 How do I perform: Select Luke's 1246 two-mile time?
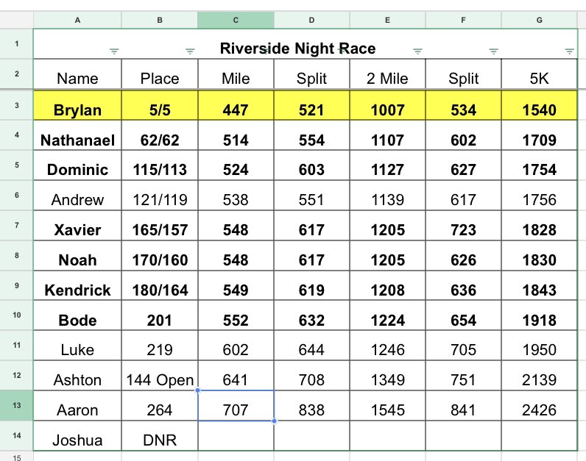(x=387, y=346)
